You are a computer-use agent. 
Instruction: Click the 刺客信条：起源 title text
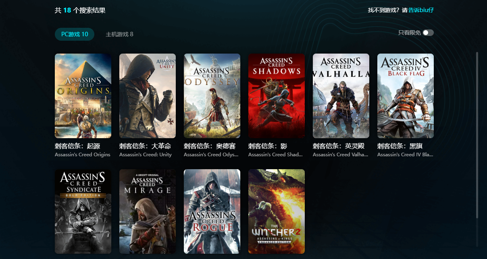pos(77,146)
